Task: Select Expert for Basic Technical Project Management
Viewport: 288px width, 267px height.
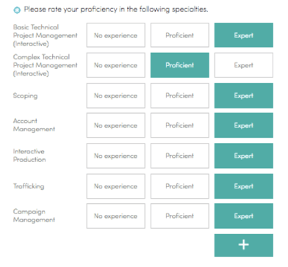Action: coord(244,35)
